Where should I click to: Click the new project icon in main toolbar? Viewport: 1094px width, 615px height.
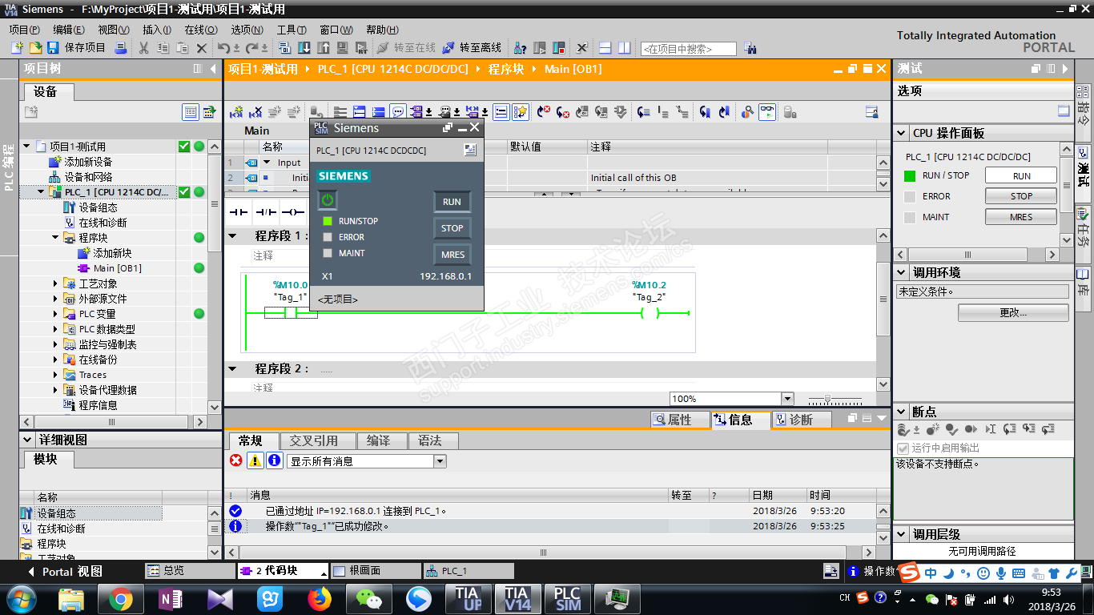18,48
